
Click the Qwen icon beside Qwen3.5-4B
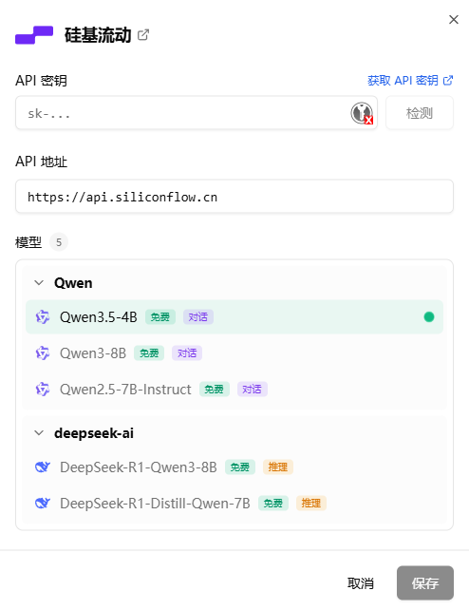pos(43,317)
